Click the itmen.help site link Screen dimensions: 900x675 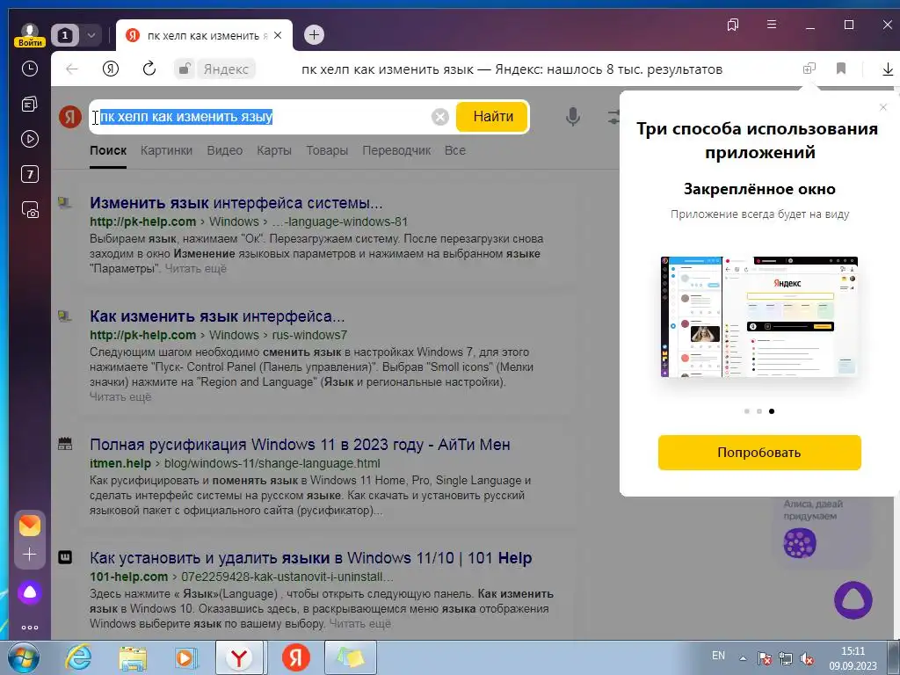point(120,463)
